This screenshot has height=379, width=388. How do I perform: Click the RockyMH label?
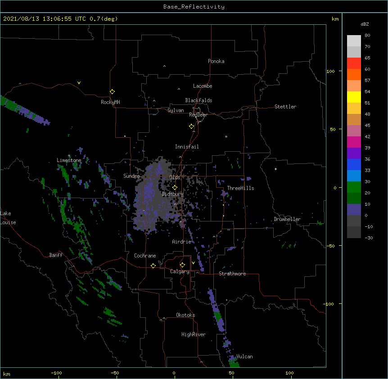(x=110, y=102)
